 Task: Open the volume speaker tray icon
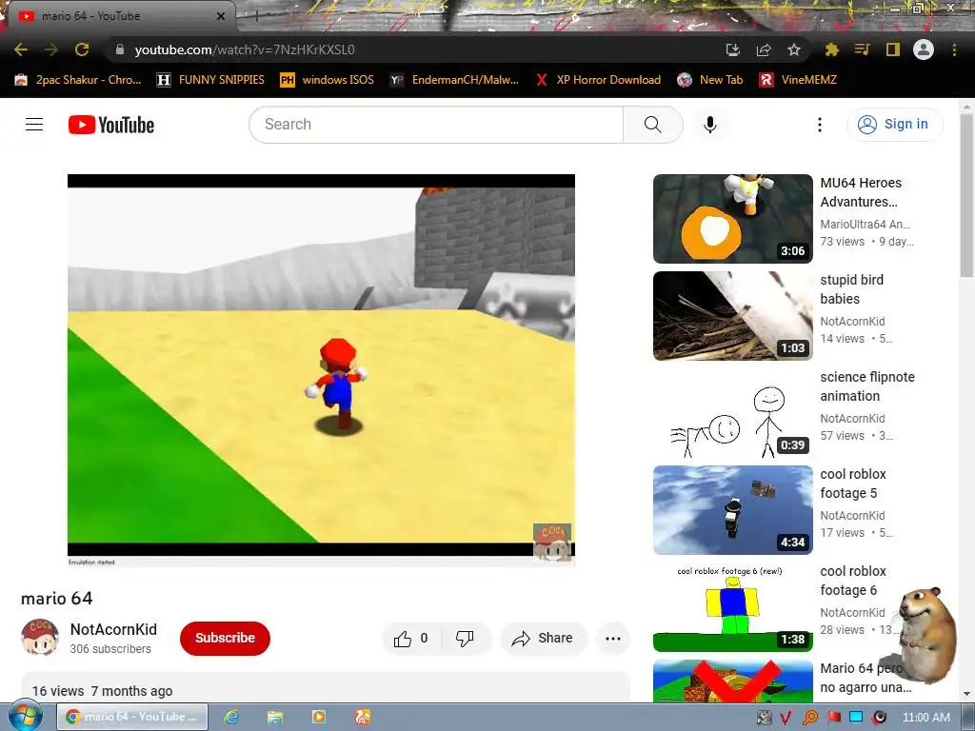tap(879, 718)
